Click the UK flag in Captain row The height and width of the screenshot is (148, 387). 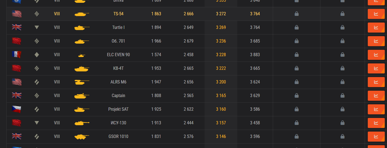pos(17,95)
